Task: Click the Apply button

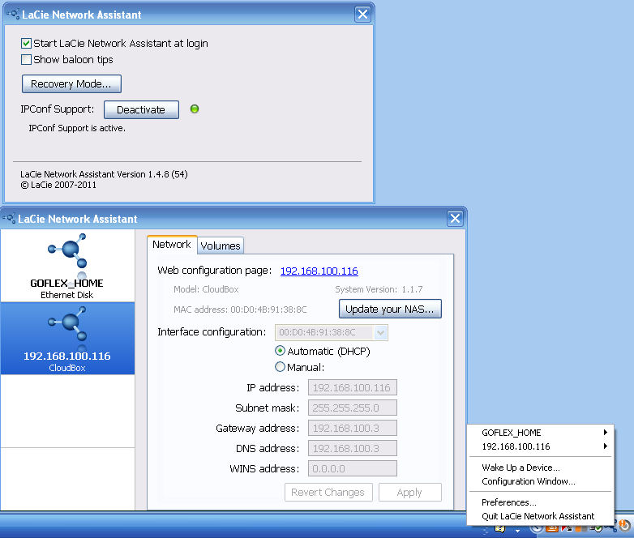Action: [410, 493]
